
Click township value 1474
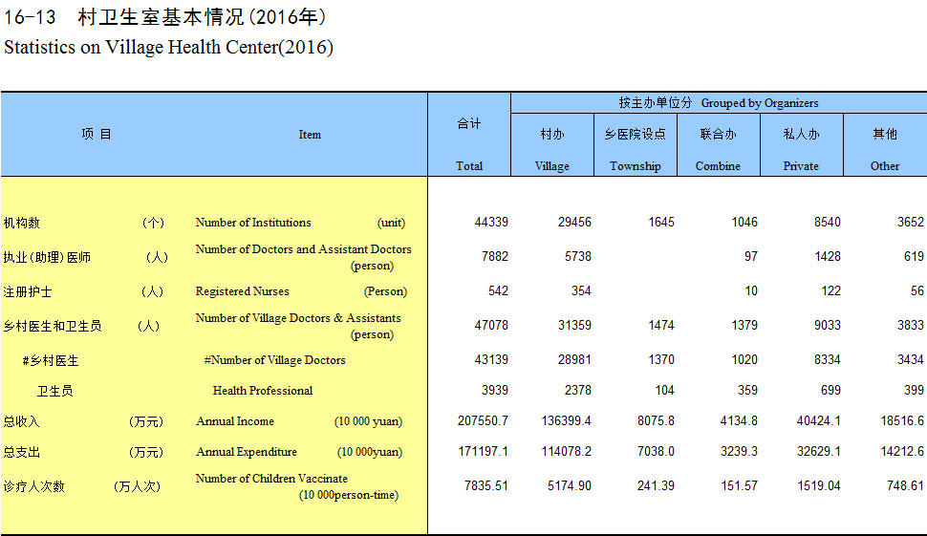pyautogui.click(x=661, y=325)
